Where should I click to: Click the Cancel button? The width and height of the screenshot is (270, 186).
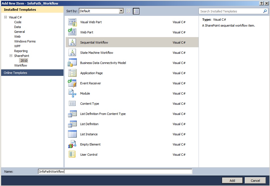coord(255,181)
